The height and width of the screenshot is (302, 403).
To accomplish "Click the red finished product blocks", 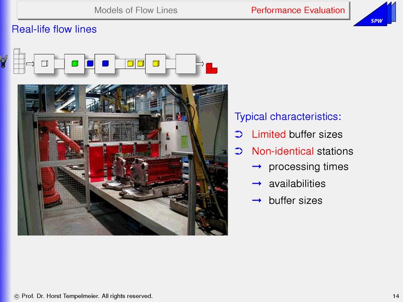I will (x=212, y=67).
